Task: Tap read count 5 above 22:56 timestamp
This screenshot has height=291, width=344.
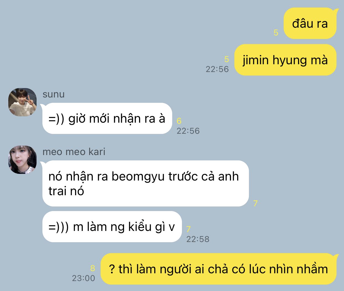Action: tap(227, 59)
